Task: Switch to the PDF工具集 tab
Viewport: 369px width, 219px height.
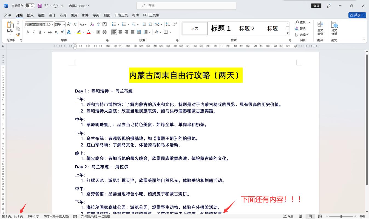Action: [x=151, y=15]
